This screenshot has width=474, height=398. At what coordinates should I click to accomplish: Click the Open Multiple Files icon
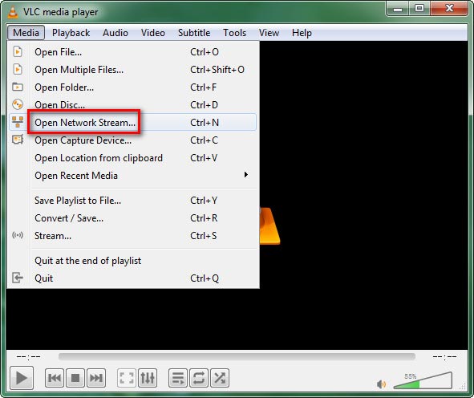click(x=18, y=69)
